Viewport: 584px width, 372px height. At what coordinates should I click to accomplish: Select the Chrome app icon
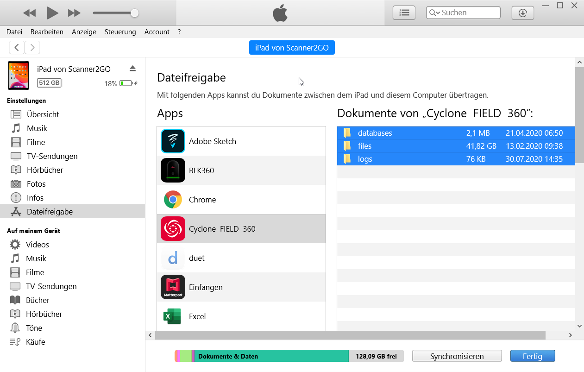coord(173,200)
